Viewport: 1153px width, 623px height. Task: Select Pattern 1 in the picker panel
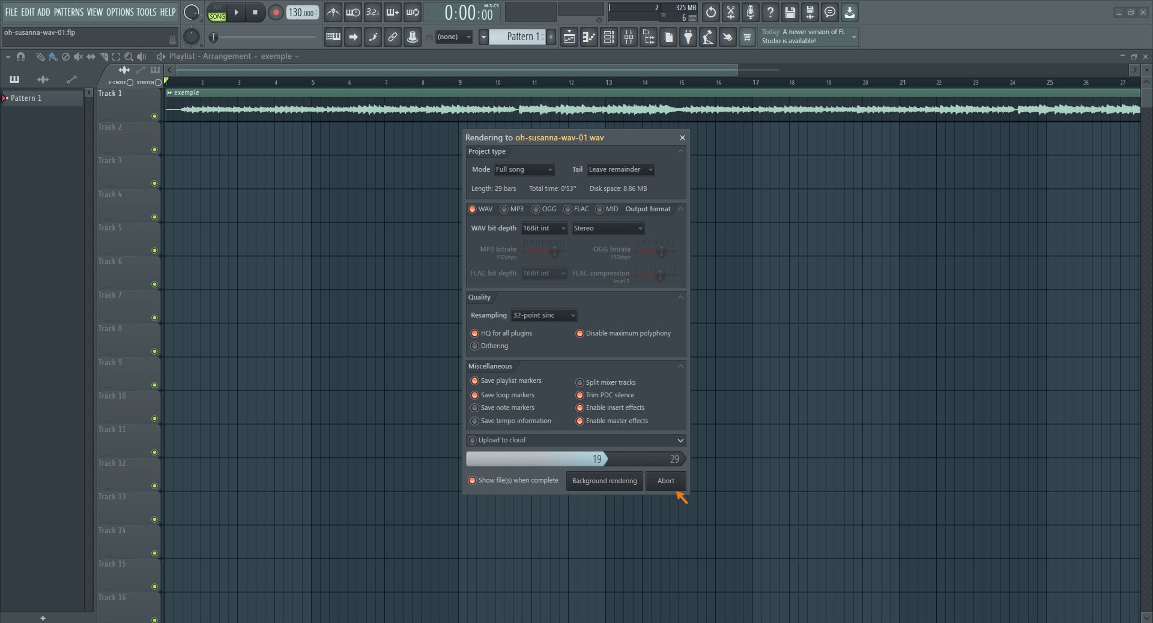pyautogui.click(x=42, y=98)
